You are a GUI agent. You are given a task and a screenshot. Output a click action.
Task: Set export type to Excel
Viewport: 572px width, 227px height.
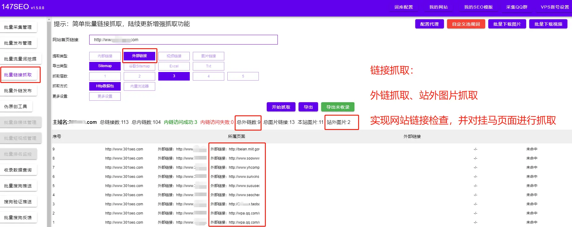[174, 66]
